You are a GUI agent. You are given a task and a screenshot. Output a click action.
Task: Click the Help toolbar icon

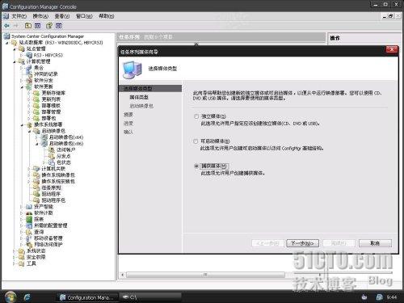[49, 26]
